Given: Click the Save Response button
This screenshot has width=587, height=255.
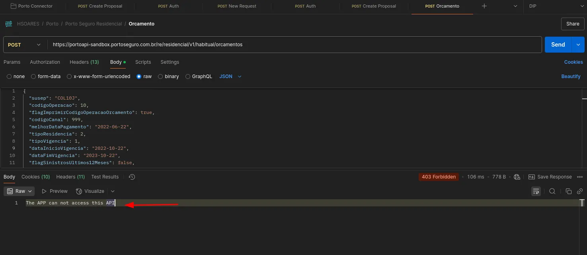Looking at the screenshot, I should coord(550,177).
